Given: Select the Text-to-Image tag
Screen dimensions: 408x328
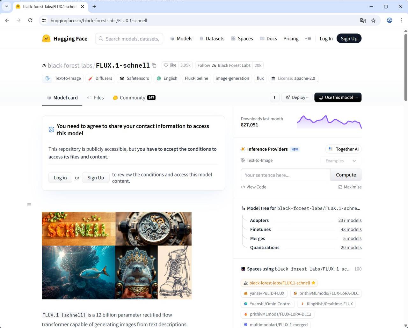Looking at the screenshot, I should 63,78.
